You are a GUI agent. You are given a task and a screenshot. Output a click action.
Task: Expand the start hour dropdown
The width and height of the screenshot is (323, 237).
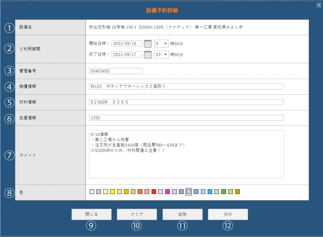(x=161, y=44)
